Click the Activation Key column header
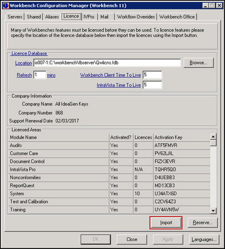This screenshot has height=249, width=225. point(182,137)
